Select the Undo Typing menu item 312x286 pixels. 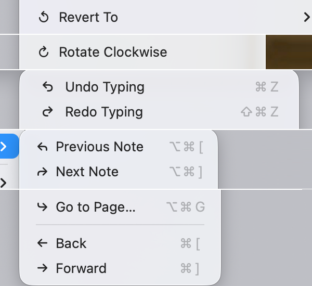[x=105, y=87]
